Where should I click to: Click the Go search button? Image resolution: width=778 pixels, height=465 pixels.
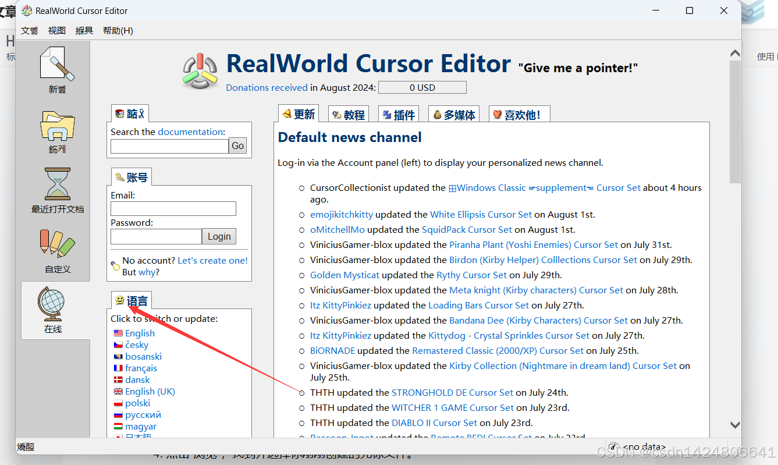(237, 146)
